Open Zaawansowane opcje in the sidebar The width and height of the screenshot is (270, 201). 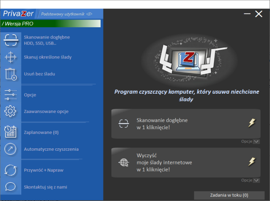click(x=46, y=111)
